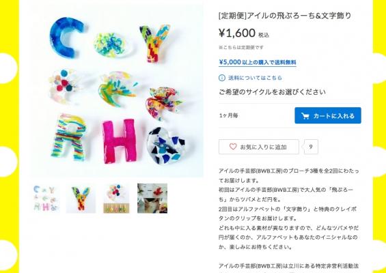Select the first thumbnail showing all brooches
Viewport: 386px width, 273px height.
coord(46,198)
